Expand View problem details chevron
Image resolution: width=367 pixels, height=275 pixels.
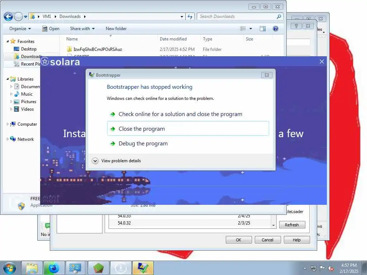click(95, 161)
